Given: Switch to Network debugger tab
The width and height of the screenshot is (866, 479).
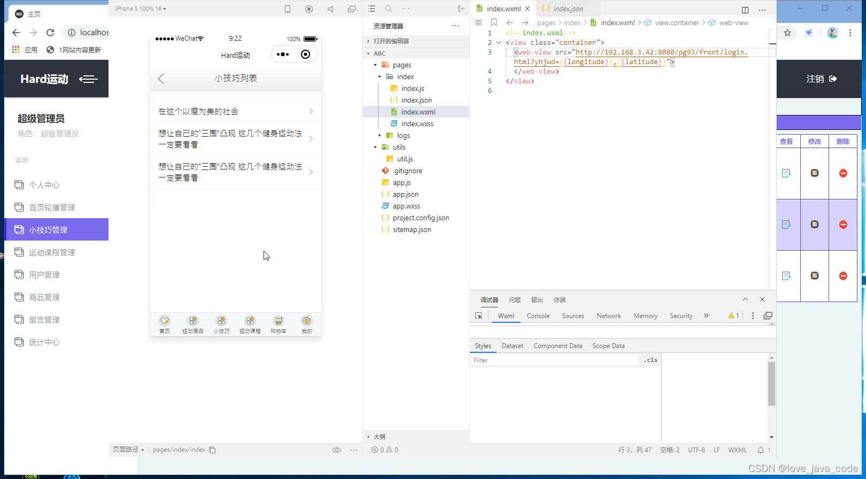Looking at the screenshot, I should click(x=609, y=316).
